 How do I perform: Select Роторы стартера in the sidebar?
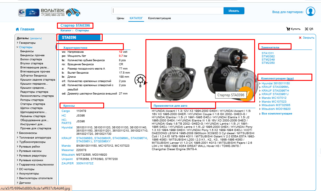coord(32,100)
